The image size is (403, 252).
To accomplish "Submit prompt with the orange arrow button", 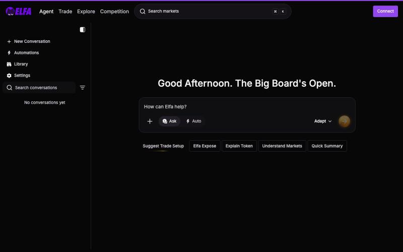I will pos(344,121).
